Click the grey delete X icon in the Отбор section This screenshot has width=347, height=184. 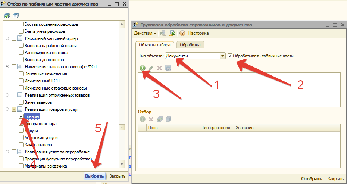click(x=151, y=119)
